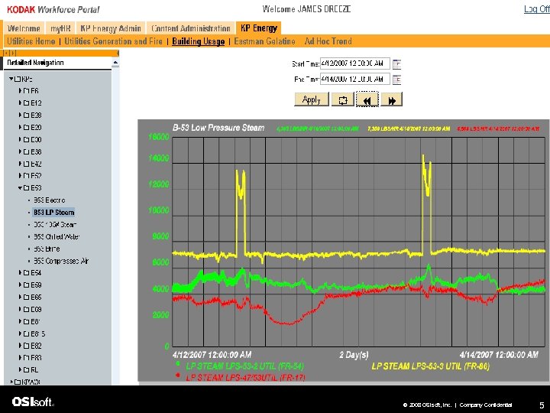This screenshot has height=413, width=550.
Task: Click into the End Time field
Action: click(354, 79)
